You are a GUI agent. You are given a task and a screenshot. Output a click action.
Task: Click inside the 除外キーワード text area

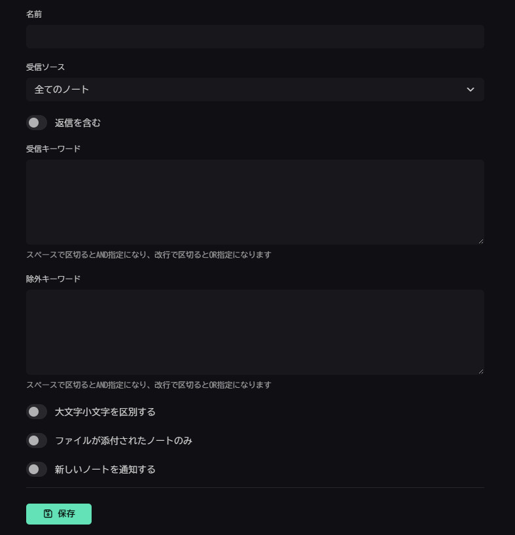255,332
